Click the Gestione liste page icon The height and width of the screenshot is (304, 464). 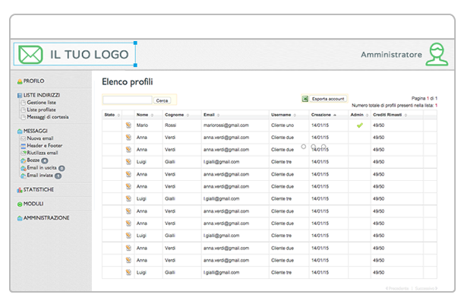pyautogui.click(x=23, y=103)
